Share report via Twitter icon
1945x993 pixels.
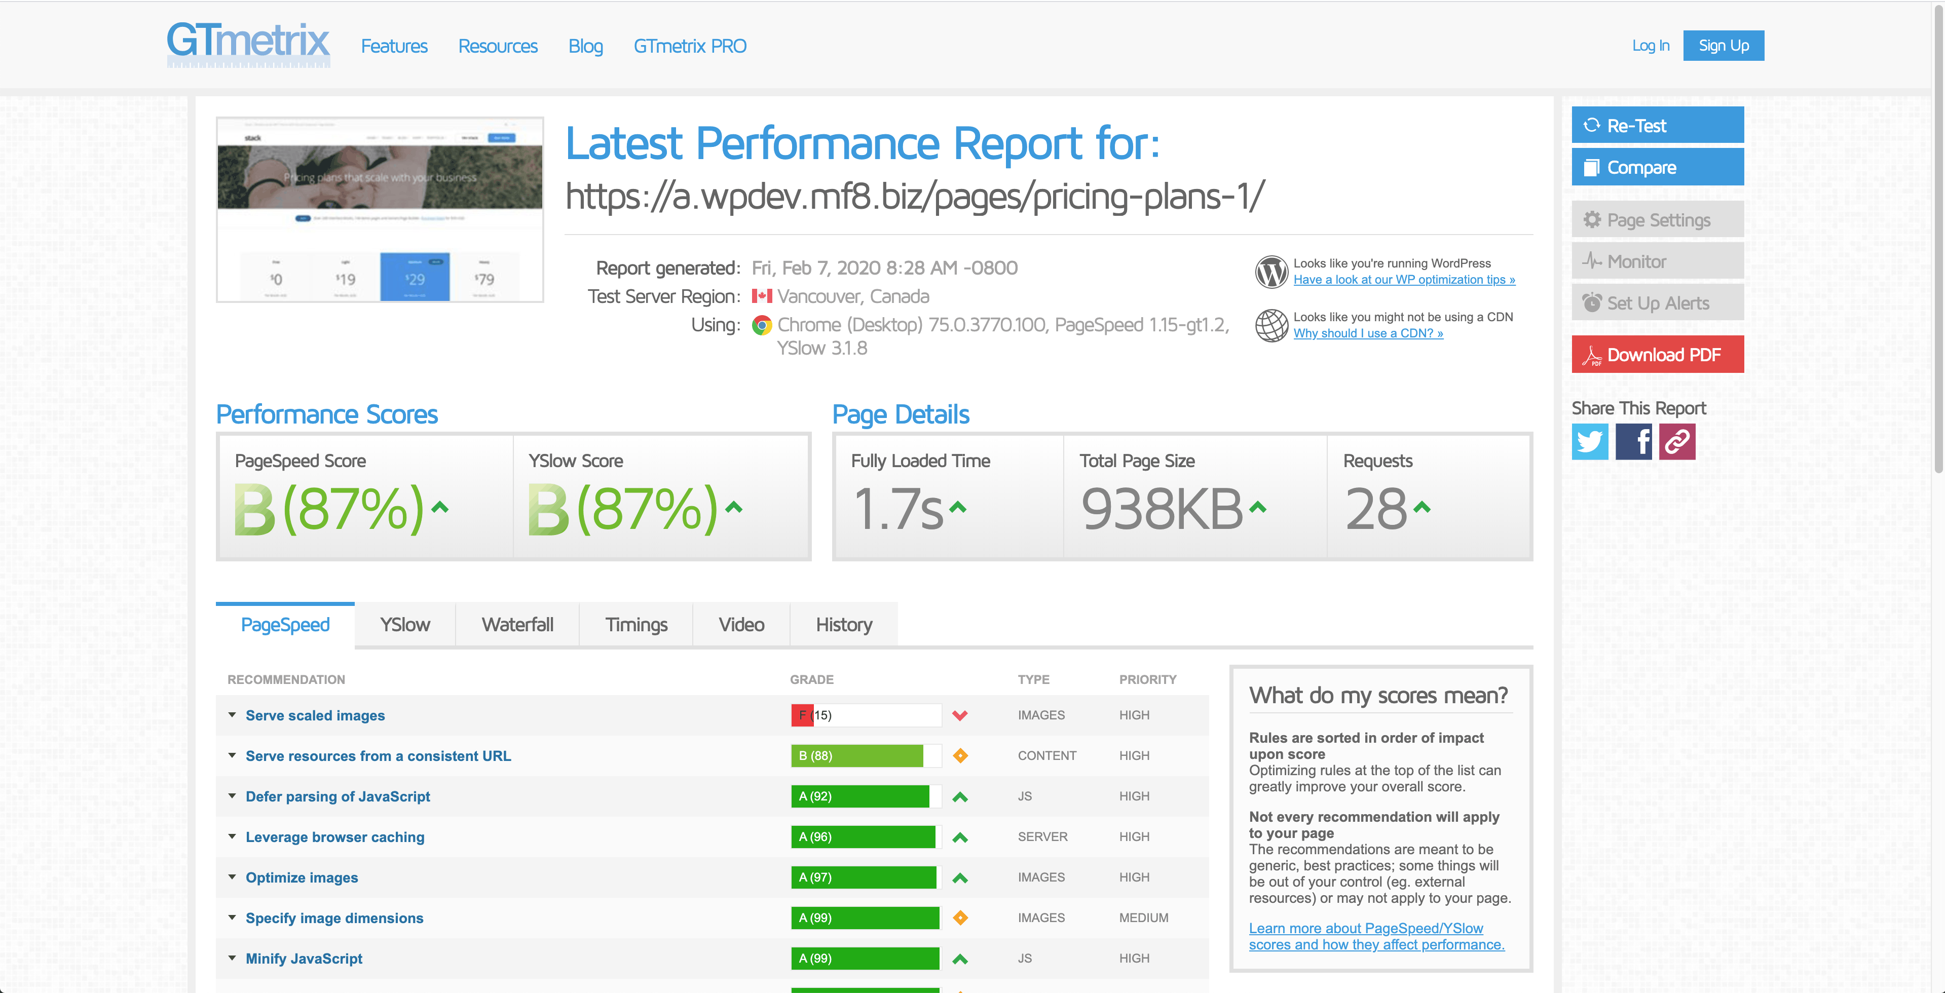(1589, 441)
